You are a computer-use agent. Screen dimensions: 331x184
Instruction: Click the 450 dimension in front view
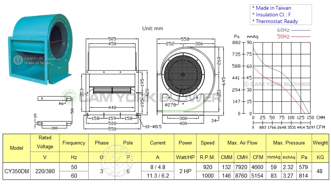(x=112, y=44)
